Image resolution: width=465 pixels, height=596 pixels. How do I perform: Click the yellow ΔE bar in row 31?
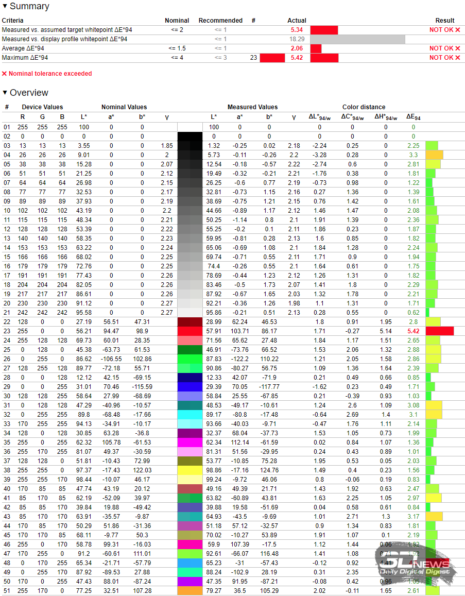coord(434,405)
